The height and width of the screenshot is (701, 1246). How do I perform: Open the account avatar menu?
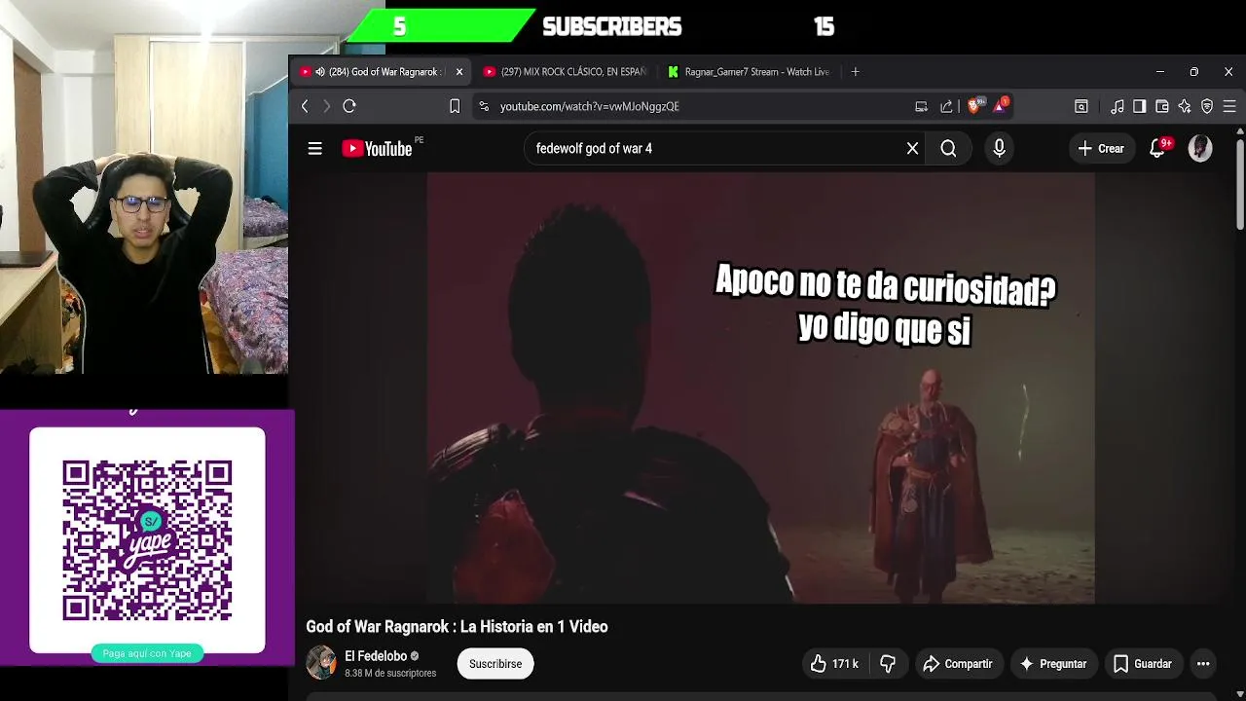pos(1200,149)
